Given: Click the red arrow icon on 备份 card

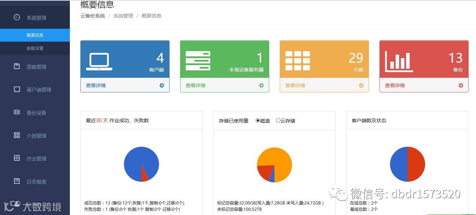Looking at the screenshot, I should coord(461,85).
